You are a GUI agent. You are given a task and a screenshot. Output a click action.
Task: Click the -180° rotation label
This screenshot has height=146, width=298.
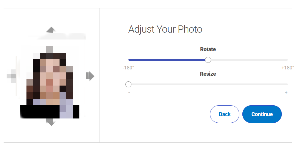[128, 68]
